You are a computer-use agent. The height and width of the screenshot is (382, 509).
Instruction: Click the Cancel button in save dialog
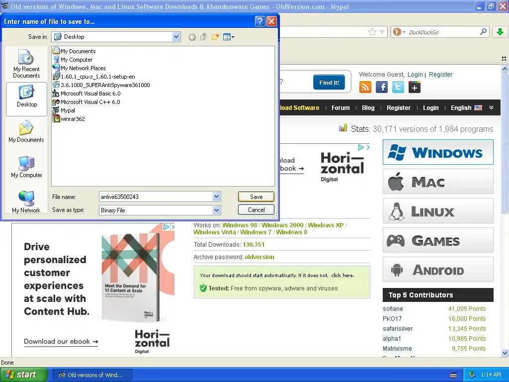[256, 209]
